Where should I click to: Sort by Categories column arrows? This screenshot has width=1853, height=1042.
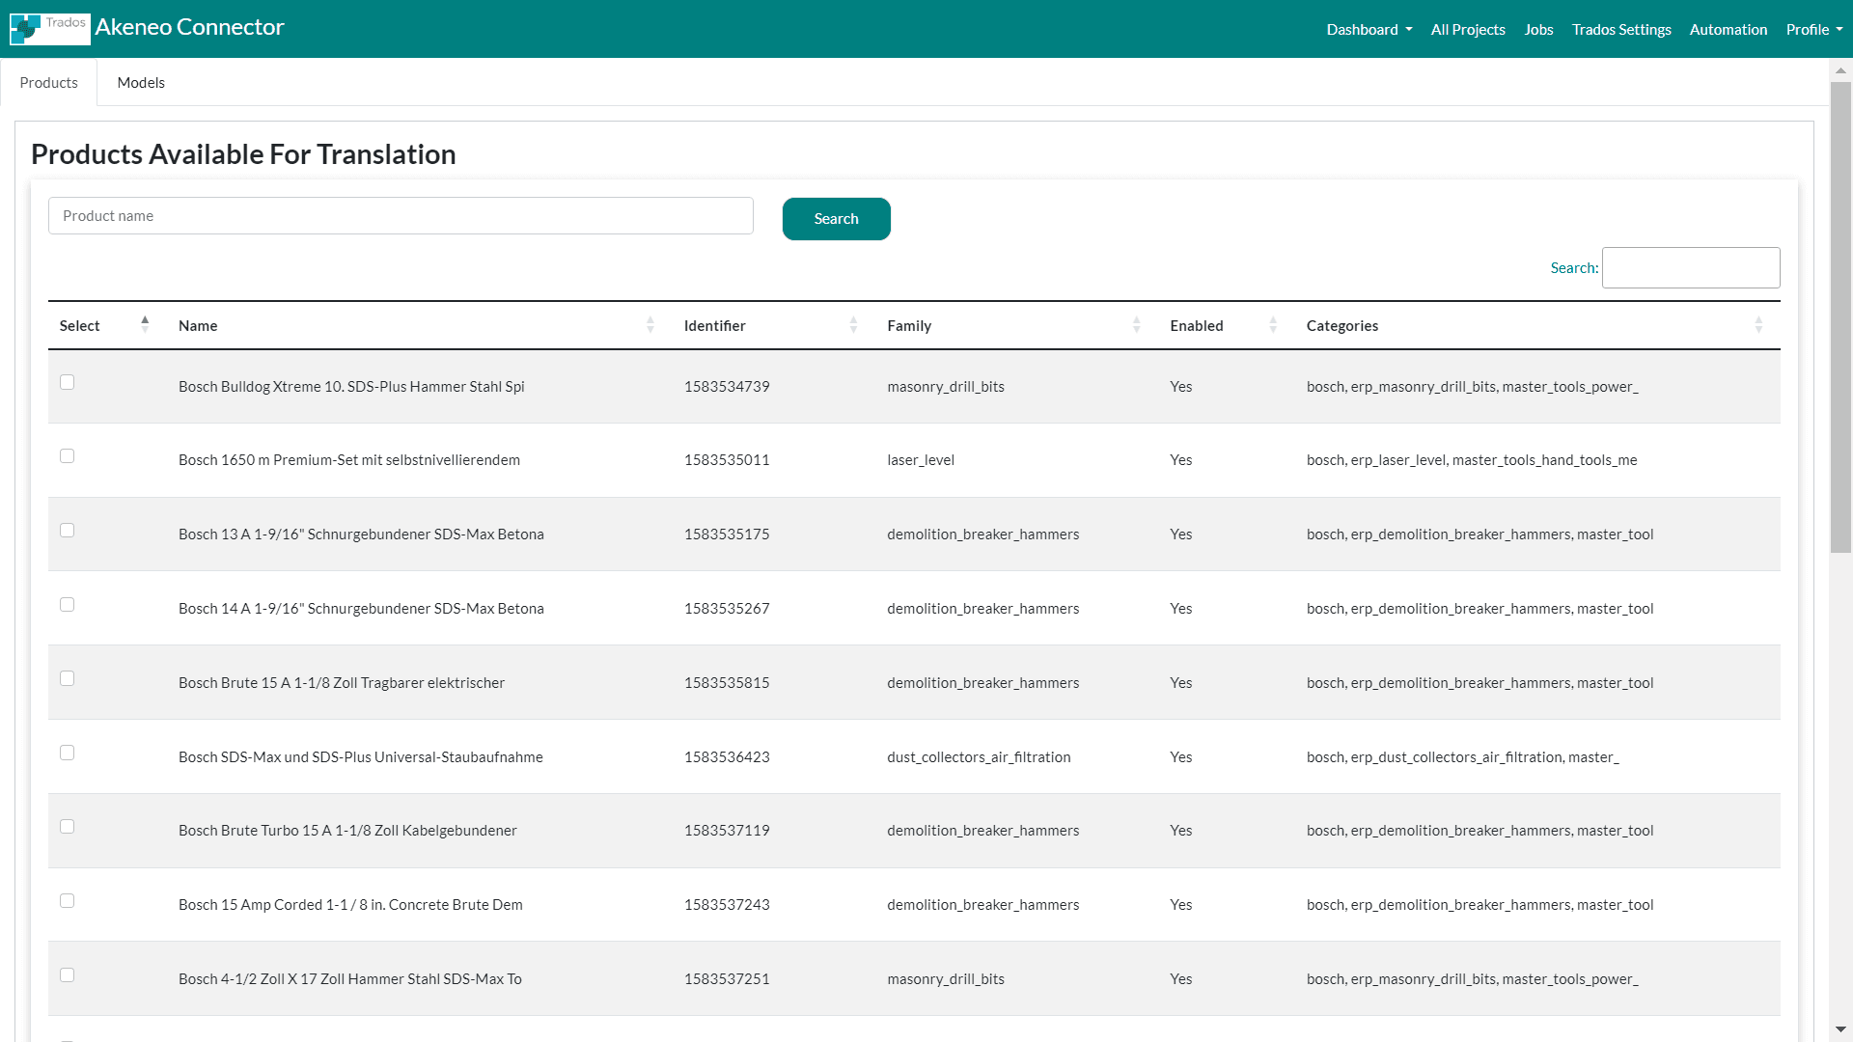(1758, 325)
